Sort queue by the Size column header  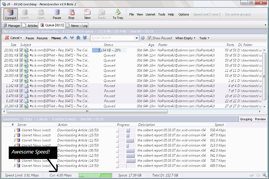10,45
